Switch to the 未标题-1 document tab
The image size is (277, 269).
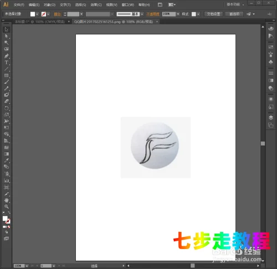pos(40,22)
